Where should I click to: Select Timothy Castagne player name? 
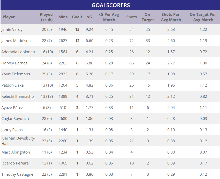(x=17, y=174)
